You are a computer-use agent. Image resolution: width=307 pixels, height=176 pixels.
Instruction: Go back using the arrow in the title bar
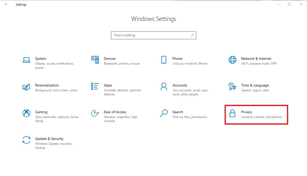(6, 4)
